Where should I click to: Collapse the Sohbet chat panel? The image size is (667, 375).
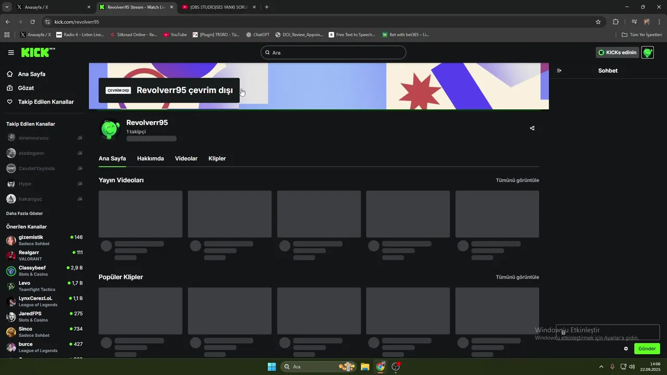pyautogui.click(x=559, y=70)
